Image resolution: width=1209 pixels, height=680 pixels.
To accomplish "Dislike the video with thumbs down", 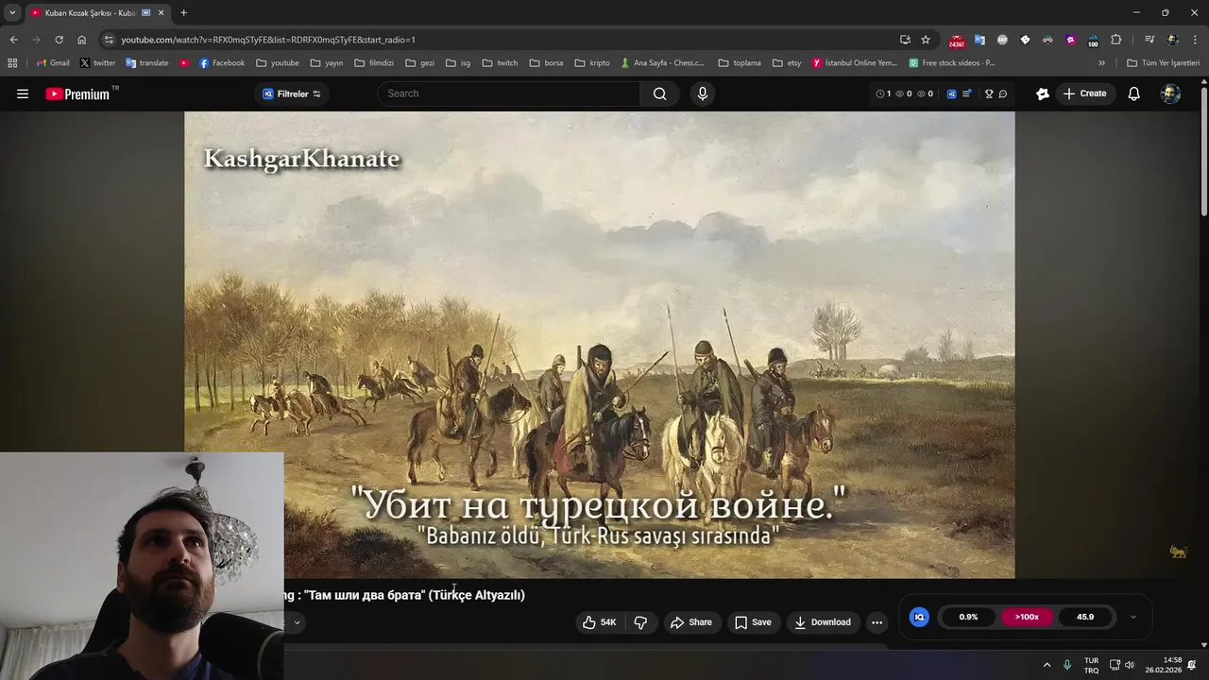I will point(640,621).
